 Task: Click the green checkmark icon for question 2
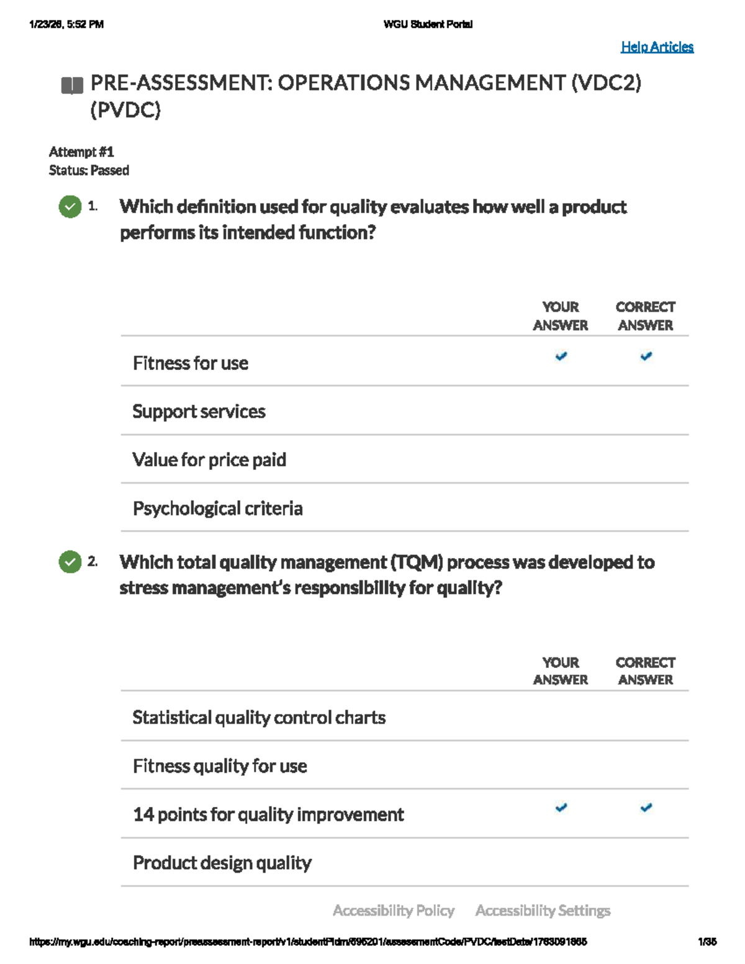click(x=70, y=562)
